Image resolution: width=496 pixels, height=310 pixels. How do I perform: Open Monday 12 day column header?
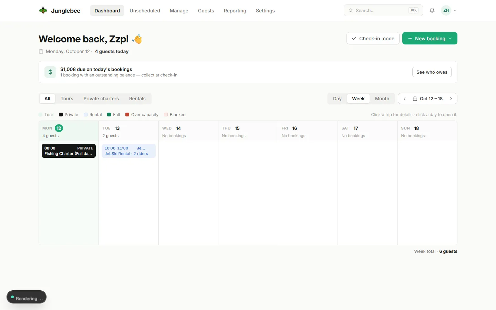[x=69, y=131]
